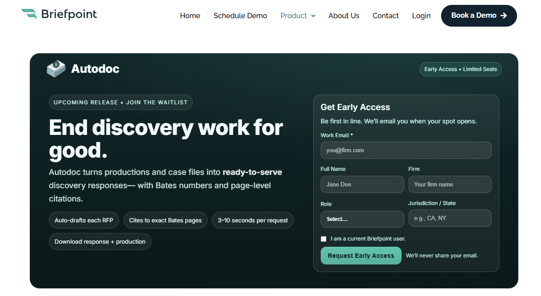Click the arrow in Book a Demo
The width and height of the screenshot is (541, 296).
[x=503, y=16]
